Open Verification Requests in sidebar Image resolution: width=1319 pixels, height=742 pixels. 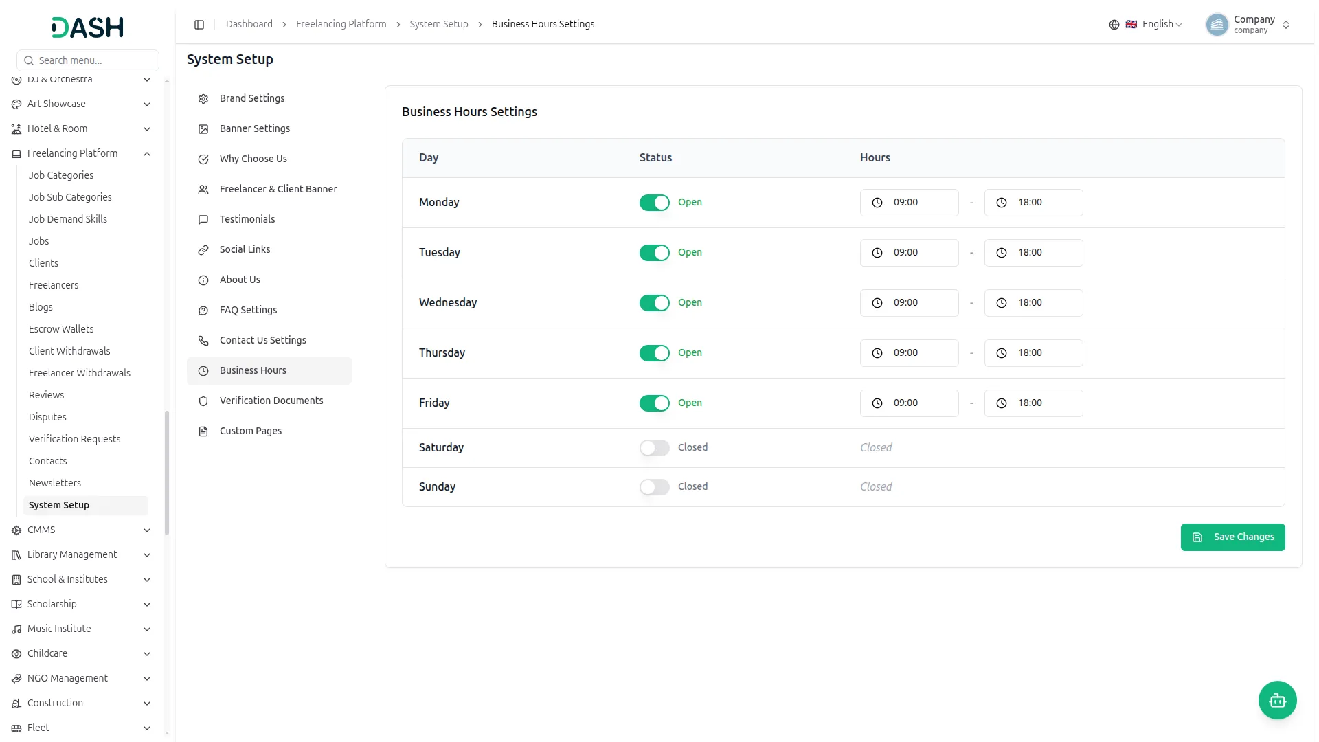[74, 439]
